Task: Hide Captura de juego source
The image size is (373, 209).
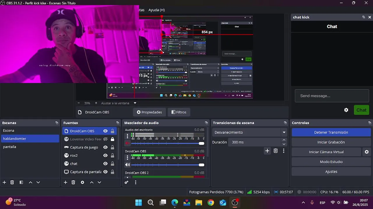Action: click(105, 147)
